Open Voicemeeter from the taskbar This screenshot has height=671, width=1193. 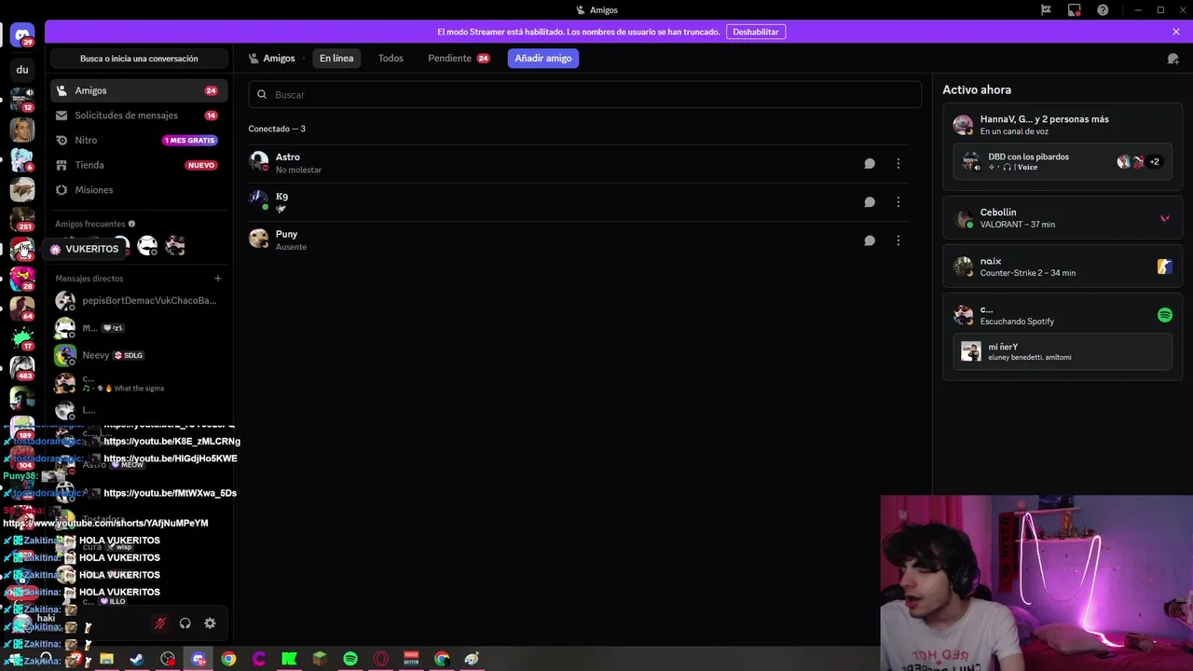(x=411, y=659)
